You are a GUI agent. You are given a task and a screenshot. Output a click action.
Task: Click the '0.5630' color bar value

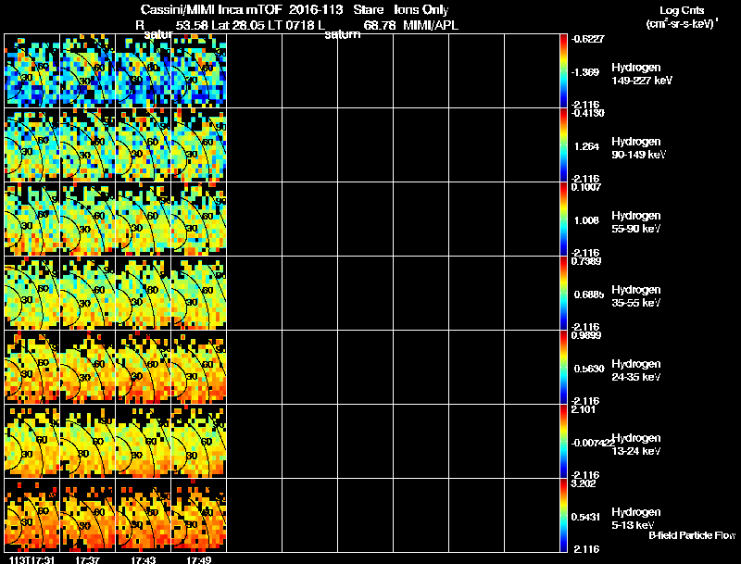pyautogui.click(x=589, y=369)
